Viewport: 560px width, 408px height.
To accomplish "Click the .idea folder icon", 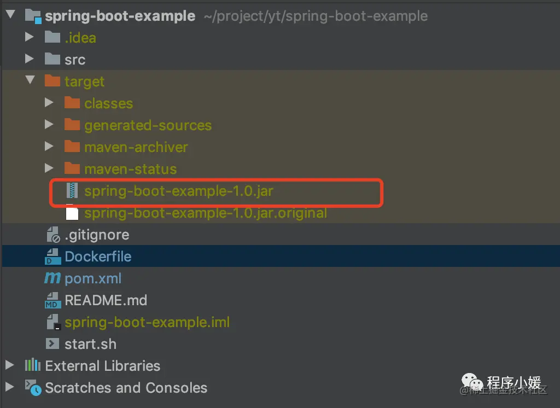I will (52, 37).
